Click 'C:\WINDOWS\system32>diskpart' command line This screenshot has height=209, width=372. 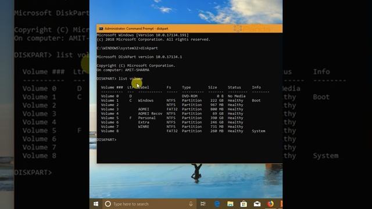pos(127,48)
